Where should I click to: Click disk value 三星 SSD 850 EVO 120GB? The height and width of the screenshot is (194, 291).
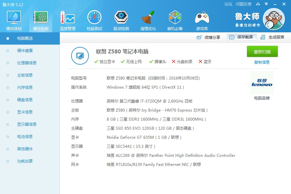point(150,128)
